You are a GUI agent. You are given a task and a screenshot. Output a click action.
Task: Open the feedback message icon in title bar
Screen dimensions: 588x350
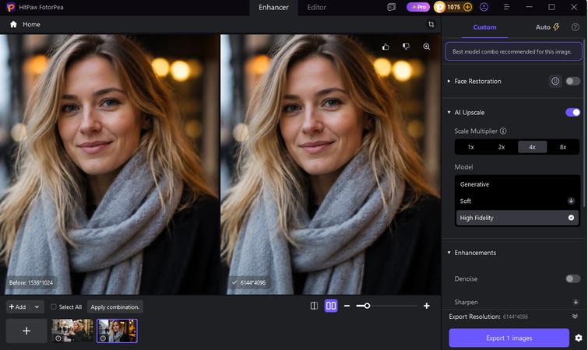point(392,7)
